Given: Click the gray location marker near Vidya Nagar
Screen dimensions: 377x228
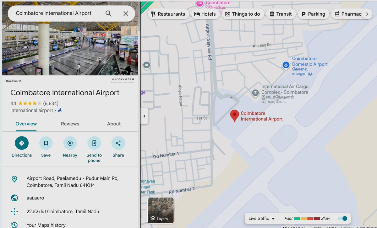Looking at the screenshot, I should click(x=146, y=65).
